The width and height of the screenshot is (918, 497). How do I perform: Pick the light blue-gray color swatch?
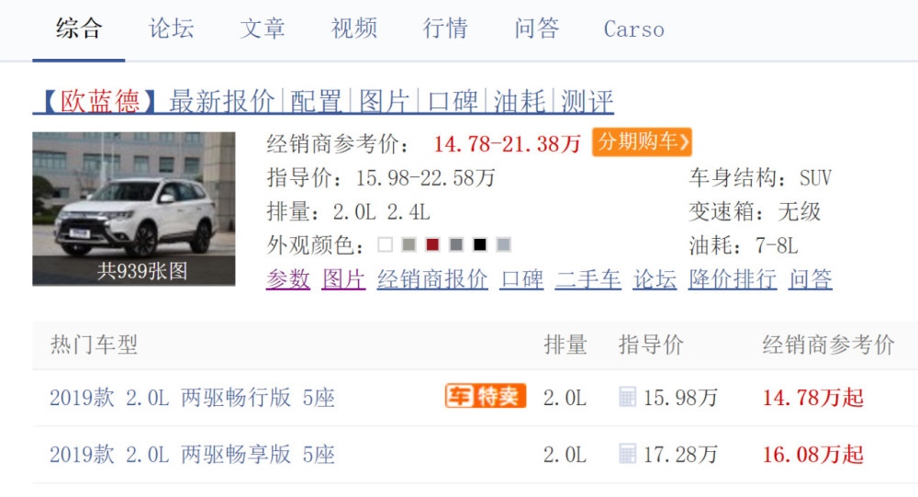[503, 244]
